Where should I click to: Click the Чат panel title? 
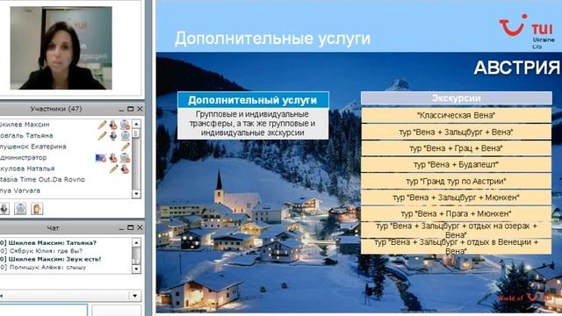tap(53, 228)
